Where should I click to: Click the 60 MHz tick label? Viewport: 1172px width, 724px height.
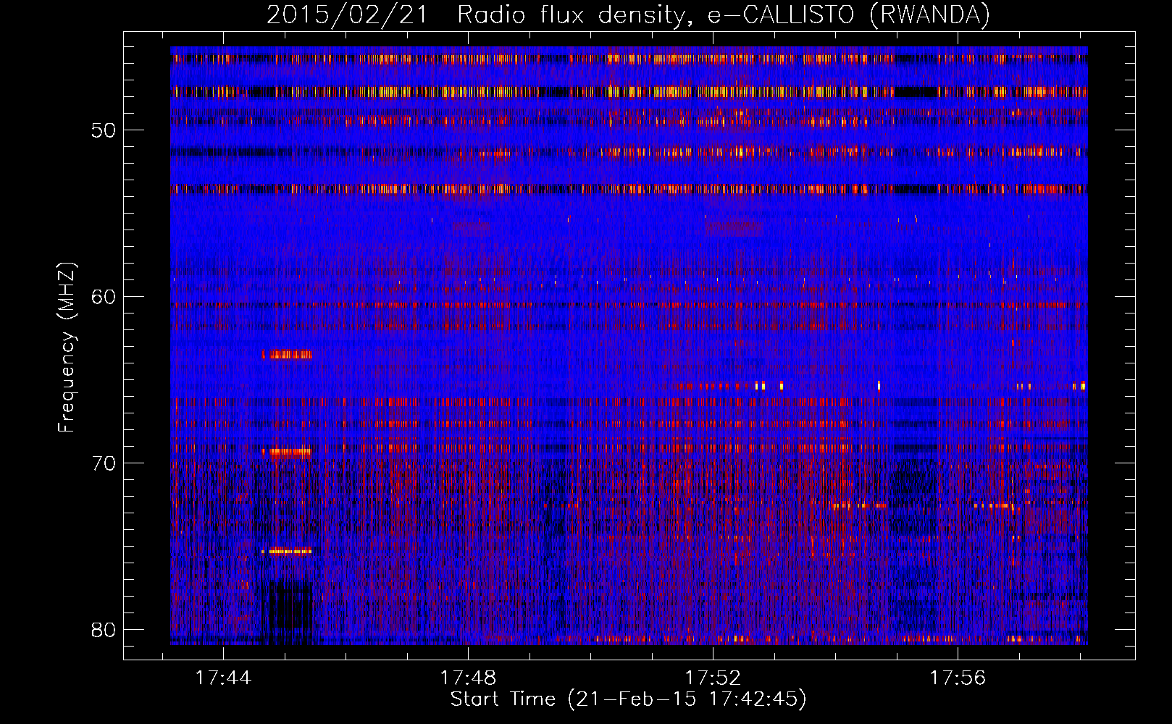coord(104,297)
